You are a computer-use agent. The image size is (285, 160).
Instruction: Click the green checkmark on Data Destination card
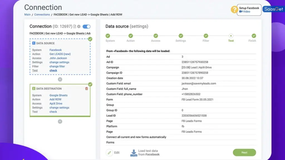click(x=90, y=84)
